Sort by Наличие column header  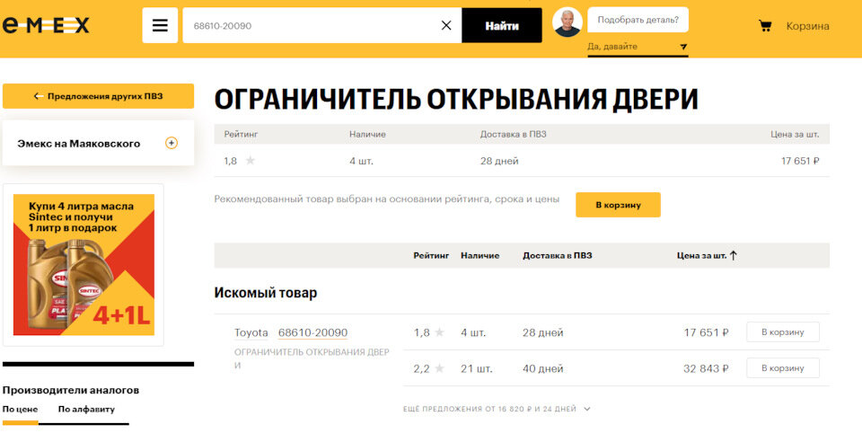tap(479, 255)
